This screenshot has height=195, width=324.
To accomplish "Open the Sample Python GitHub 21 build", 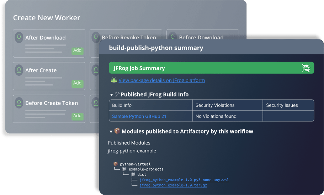I will tap(139, 117).
